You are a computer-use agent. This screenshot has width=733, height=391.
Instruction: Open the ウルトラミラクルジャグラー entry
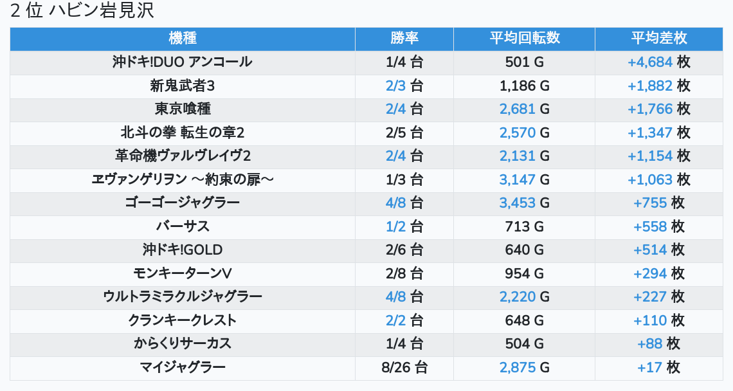[x=183, y=297]
